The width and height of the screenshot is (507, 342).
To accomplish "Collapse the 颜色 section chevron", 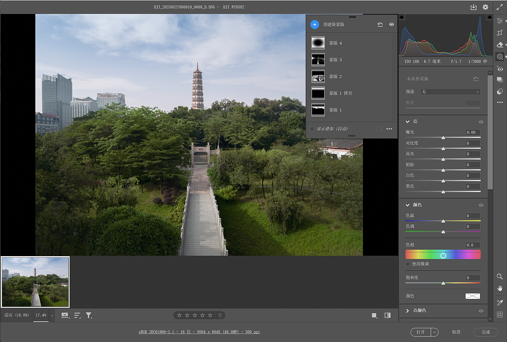I will (408, 205).
